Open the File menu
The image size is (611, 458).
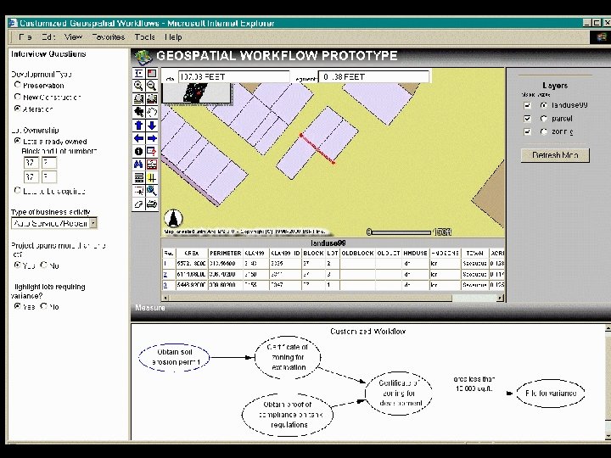click(x=25, y=37)
